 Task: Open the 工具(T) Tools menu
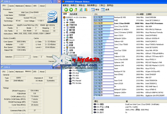[x=102, y=5]
